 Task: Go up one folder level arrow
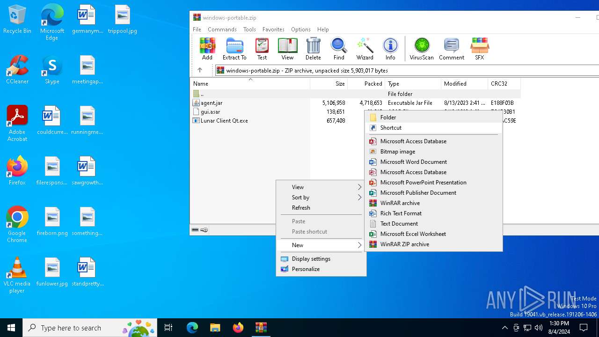pos(200,70)
